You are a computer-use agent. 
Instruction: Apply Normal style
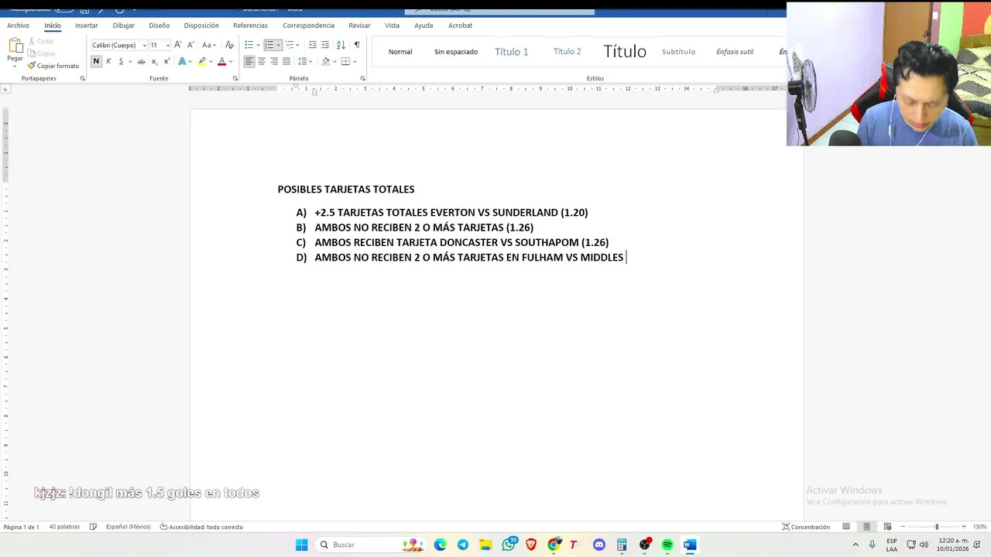point(400,52)
